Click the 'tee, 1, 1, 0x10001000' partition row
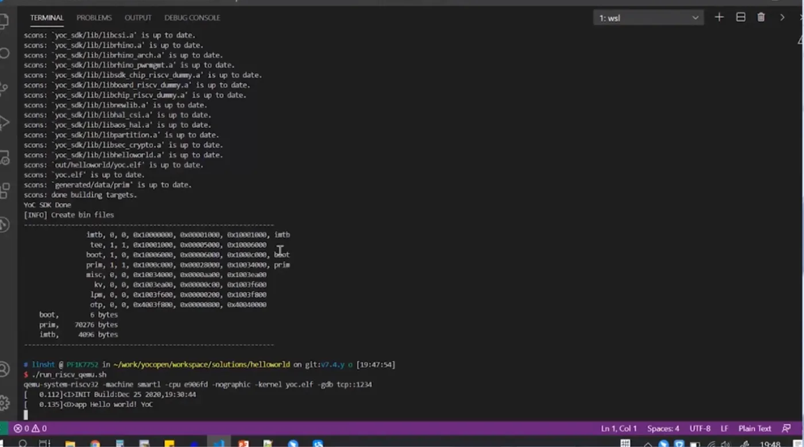Viewport: 804px width, 447px height. pyautogui.click(x=178, y=244)
